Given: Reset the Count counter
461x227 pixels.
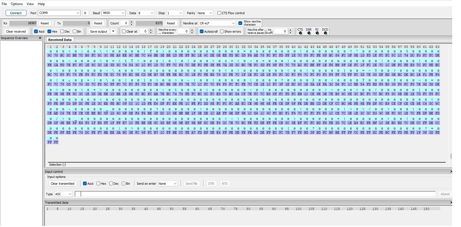Looking at the screenshot, I should pyautogui.click(x=171, y=23).
